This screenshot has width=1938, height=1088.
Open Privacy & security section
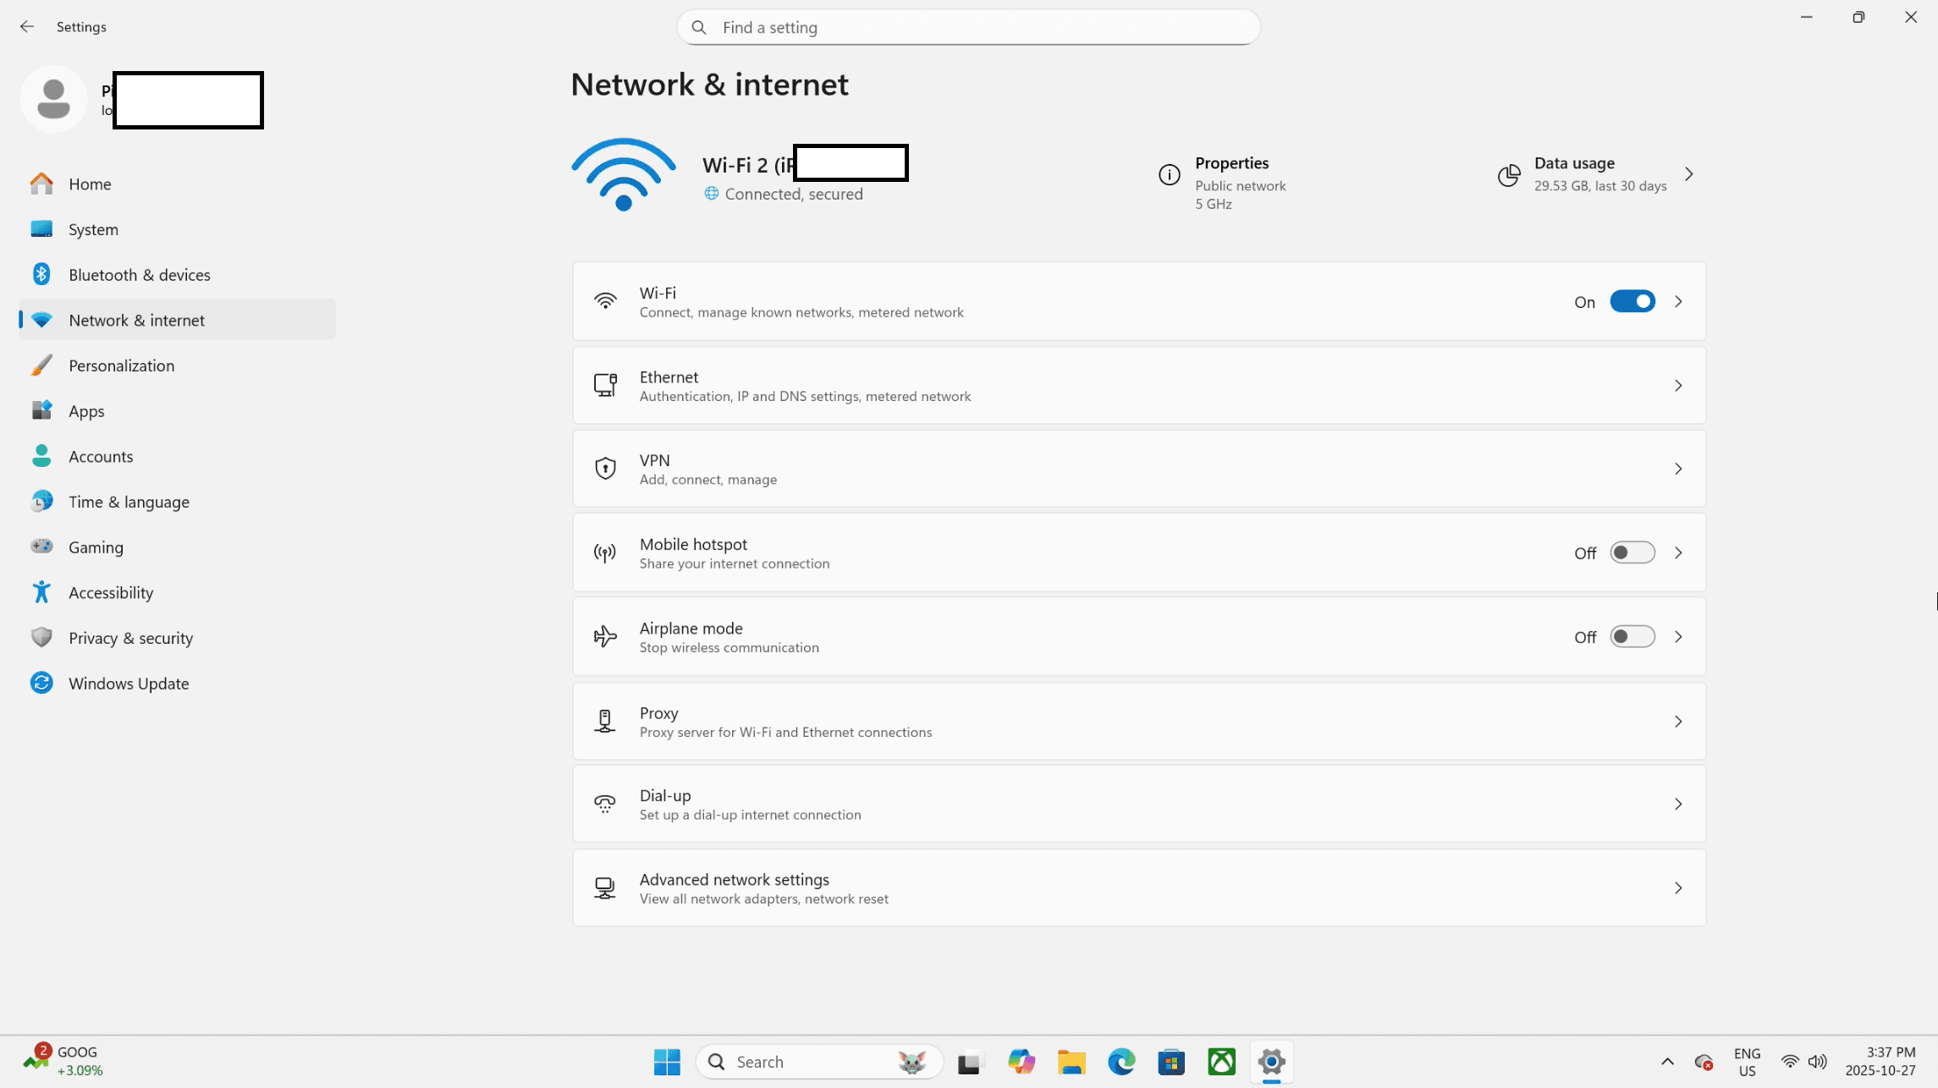pos(130,638)
